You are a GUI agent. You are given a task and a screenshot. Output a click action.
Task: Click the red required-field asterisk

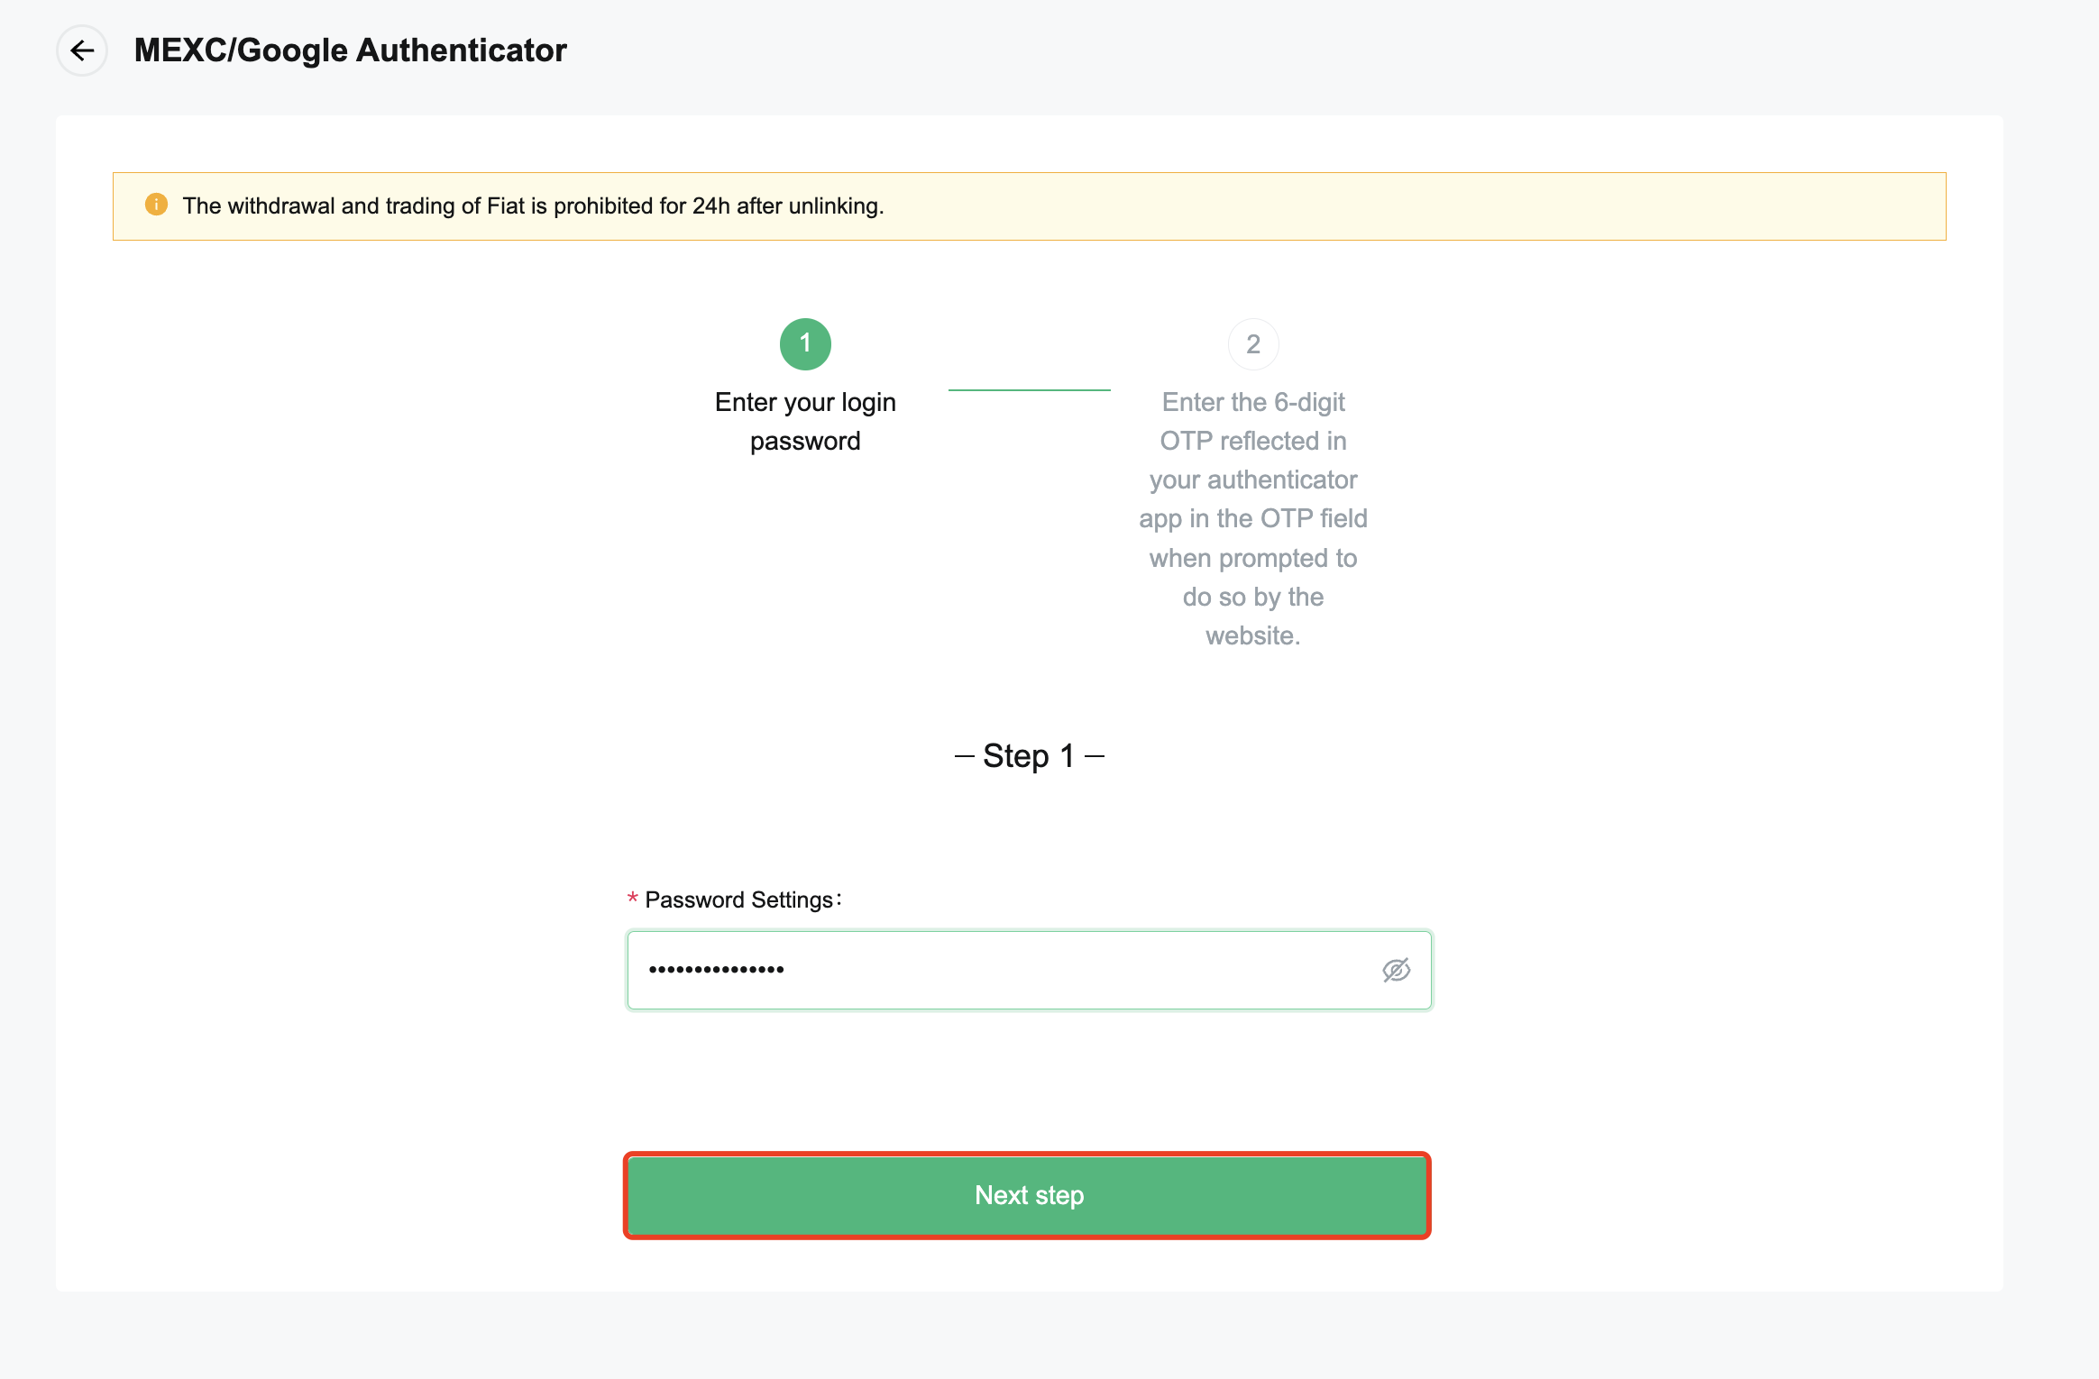click(x=633, y=899)
